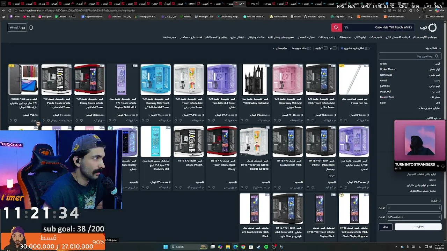
Task: Click the brand search input field
Action: pos(410,56)
